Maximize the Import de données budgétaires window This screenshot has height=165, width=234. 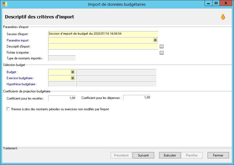pyautogui.click(x=216, y=3)
